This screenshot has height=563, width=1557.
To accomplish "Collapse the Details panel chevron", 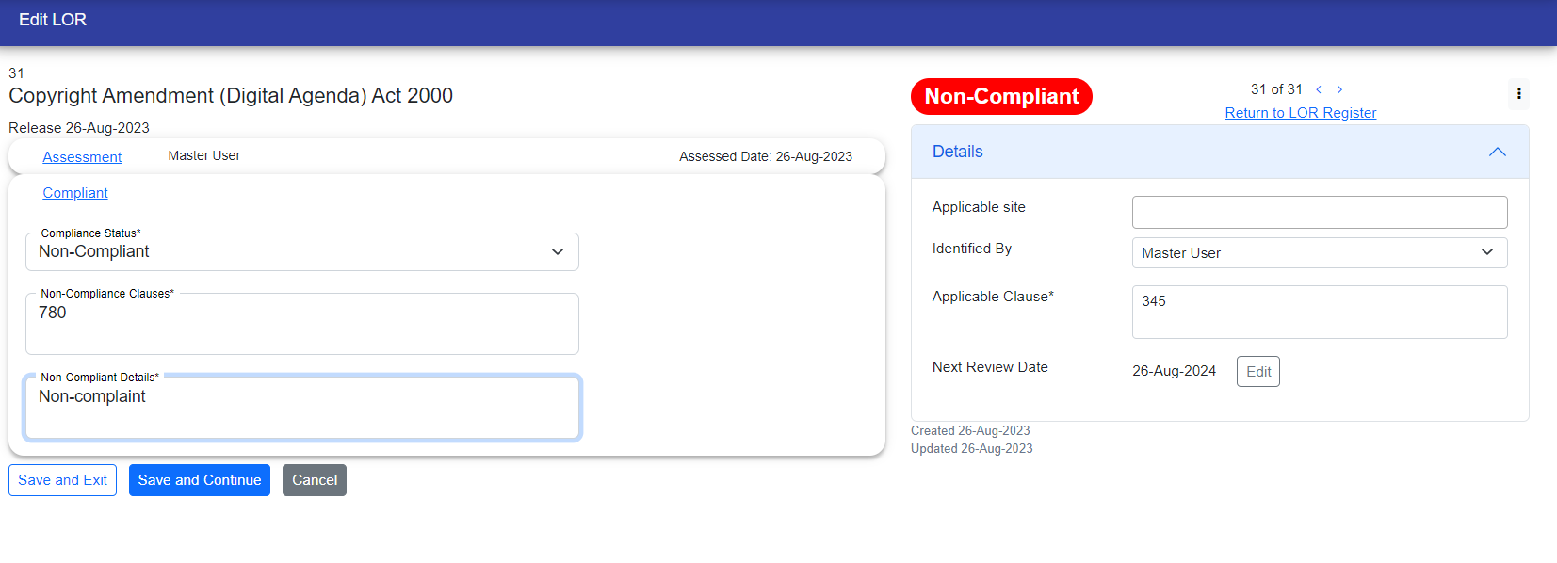I will pos(1497,153).
